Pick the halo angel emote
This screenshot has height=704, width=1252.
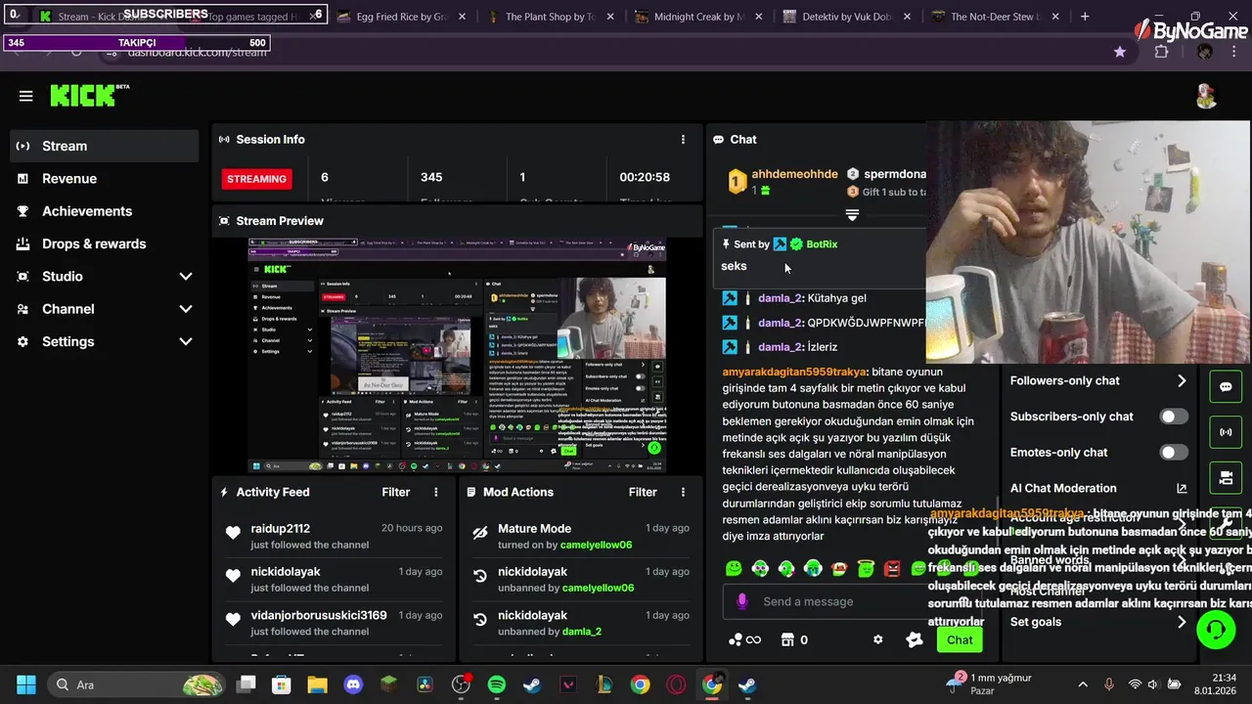[865, 568]
